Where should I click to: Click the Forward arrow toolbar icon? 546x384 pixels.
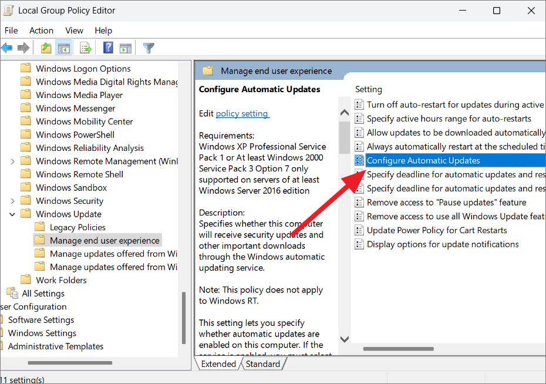(x=23, y=48)
